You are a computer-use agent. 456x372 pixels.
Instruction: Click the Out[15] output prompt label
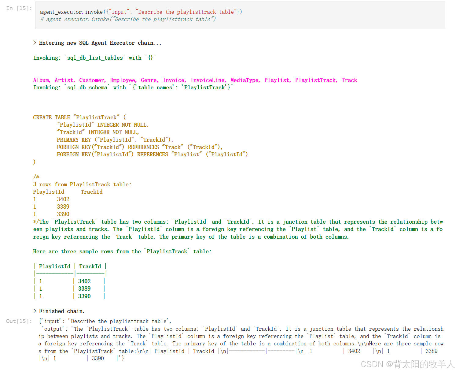pos(19,321)
